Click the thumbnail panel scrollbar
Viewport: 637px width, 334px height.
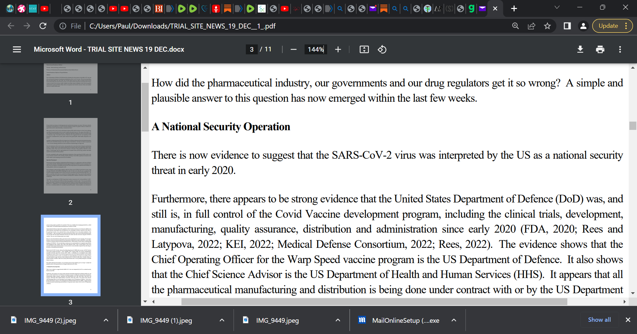pos(145,107)
